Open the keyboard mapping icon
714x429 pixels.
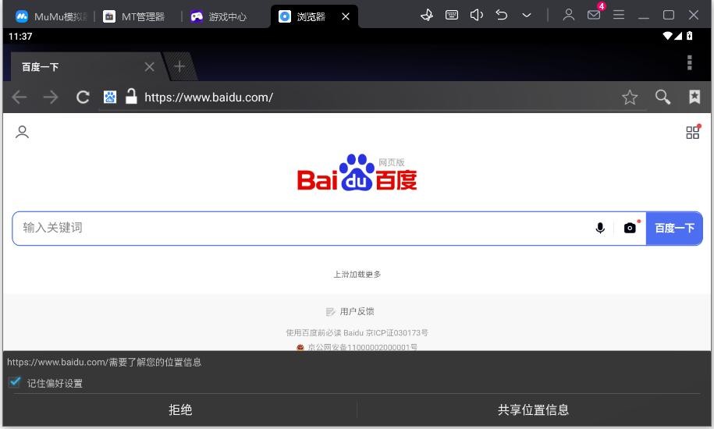[452, 15]
